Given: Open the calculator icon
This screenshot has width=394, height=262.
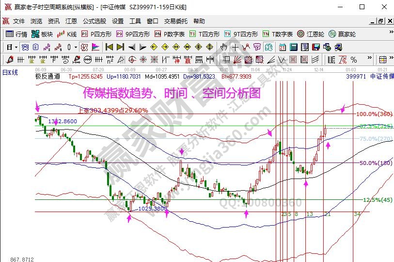Looking at the screenshot, I should (294, 47).
